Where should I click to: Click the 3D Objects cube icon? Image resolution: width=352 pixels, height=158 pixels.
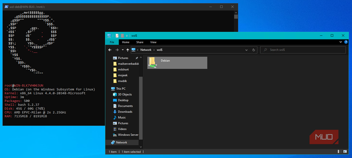tap(115, 95)
